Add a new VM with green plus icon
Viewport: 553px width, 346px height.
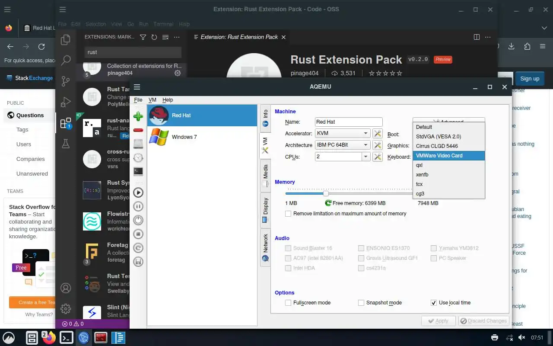coord(138,116)
